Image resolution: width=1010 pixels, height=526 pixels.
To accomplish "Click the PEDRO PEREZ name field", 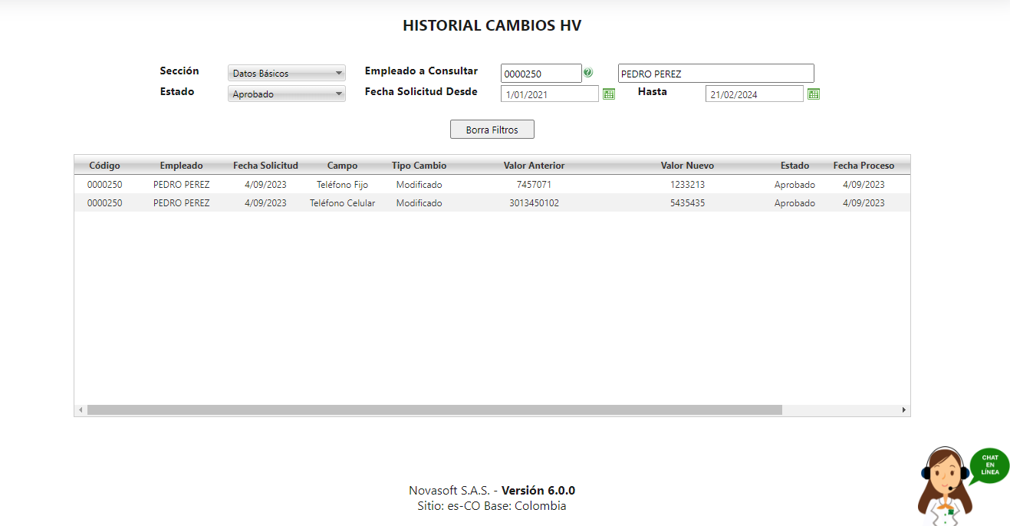I will (x=716, y=74).
